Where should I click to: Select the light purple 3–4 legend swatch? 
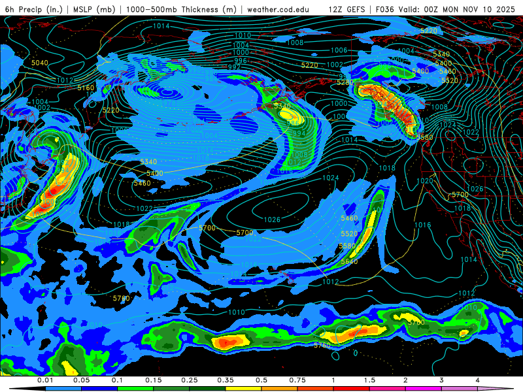tap(460, 389)
